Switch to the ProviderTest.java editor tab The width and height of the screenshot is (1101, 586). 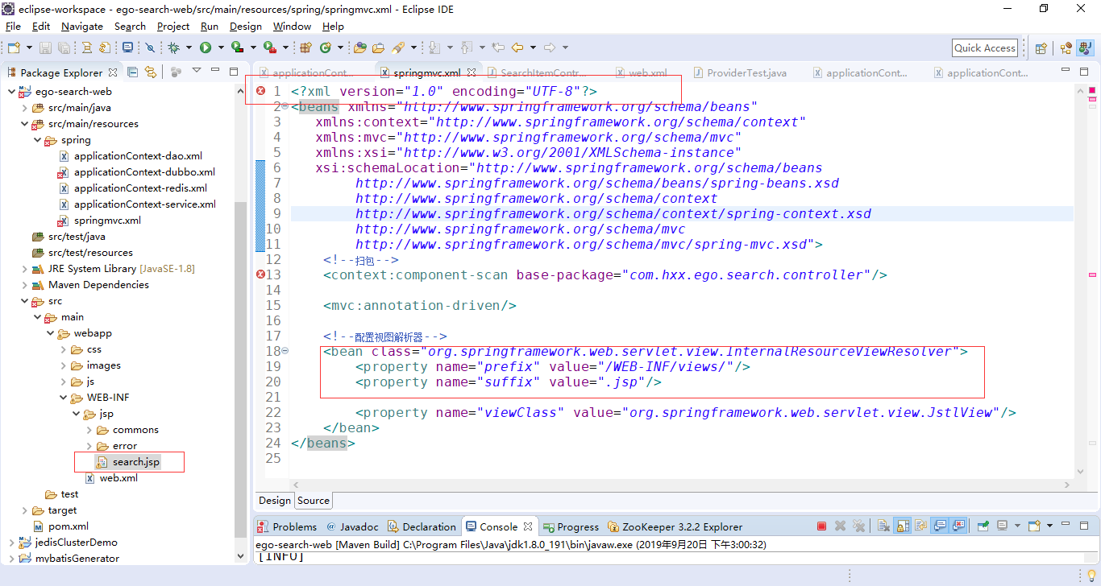coord(739,72)
